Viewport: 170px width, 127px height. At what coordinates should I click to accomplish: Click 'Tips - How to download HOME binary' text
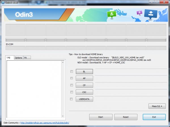pos(86,54)
